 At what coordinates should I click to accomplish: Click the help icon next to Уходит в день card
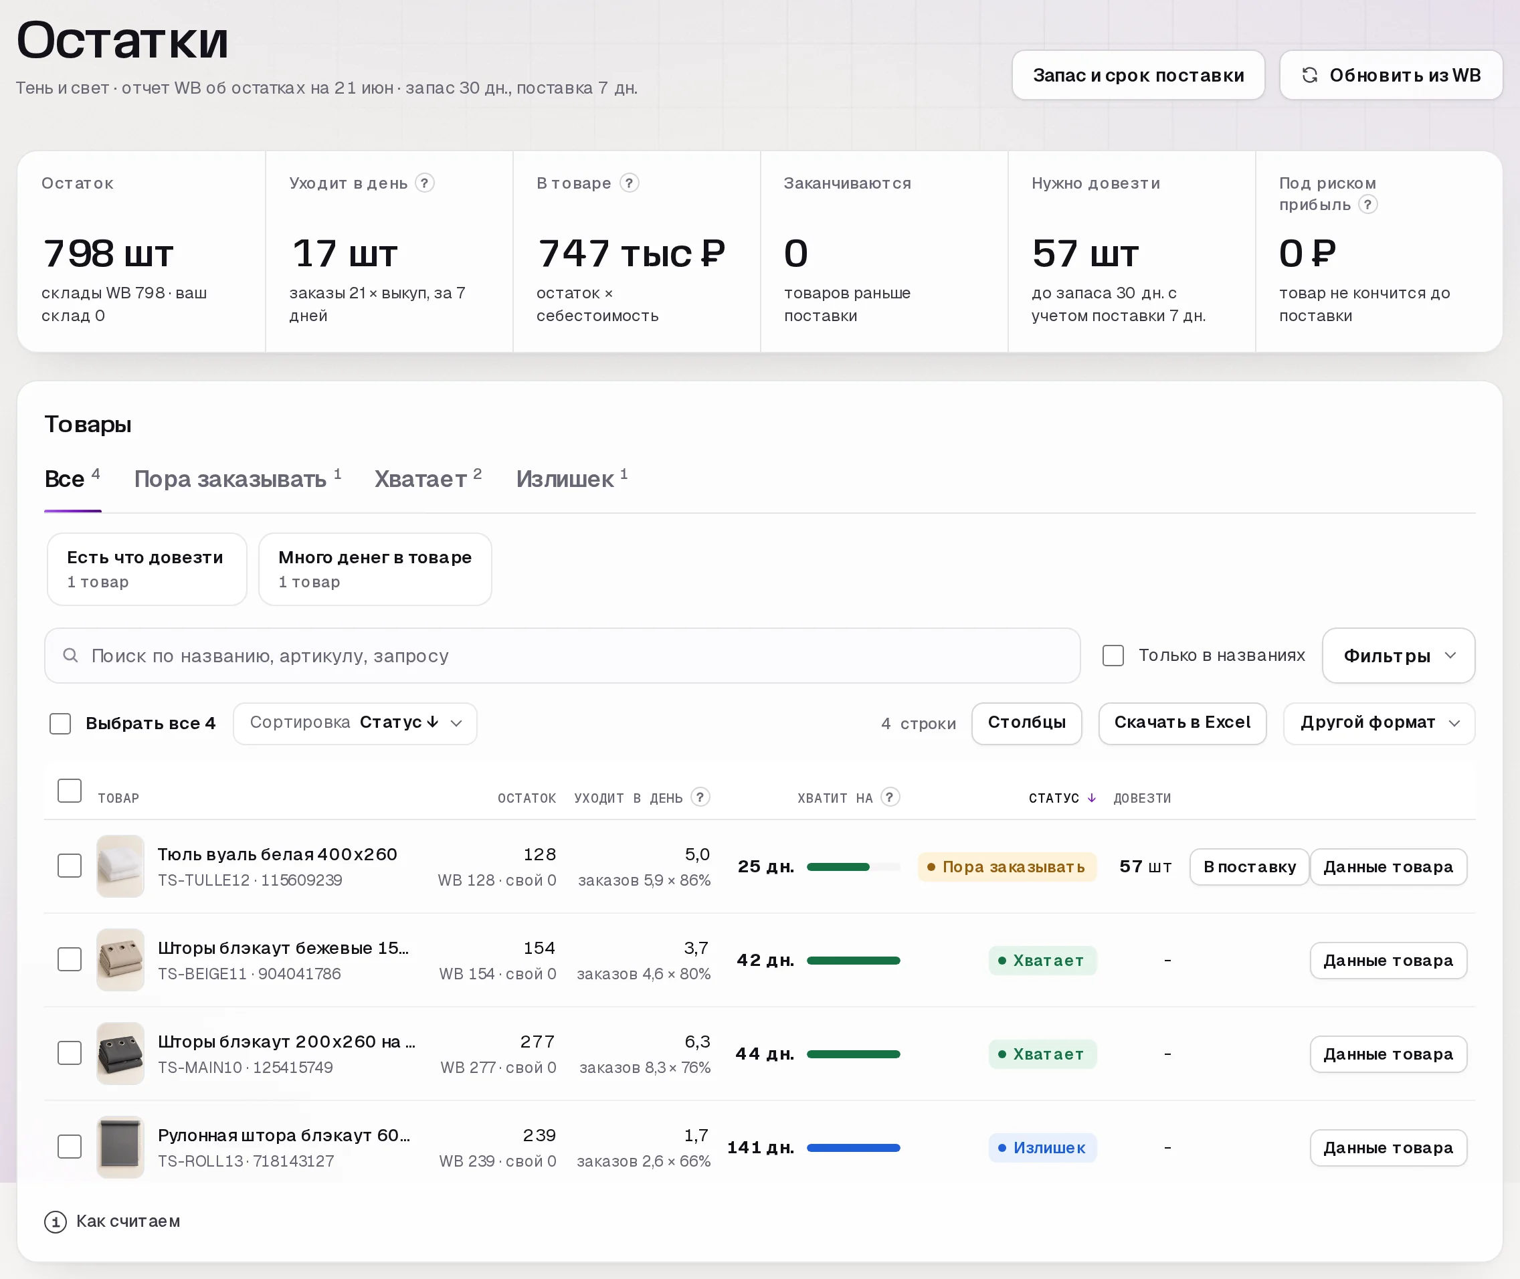click(x=425, y=183)
